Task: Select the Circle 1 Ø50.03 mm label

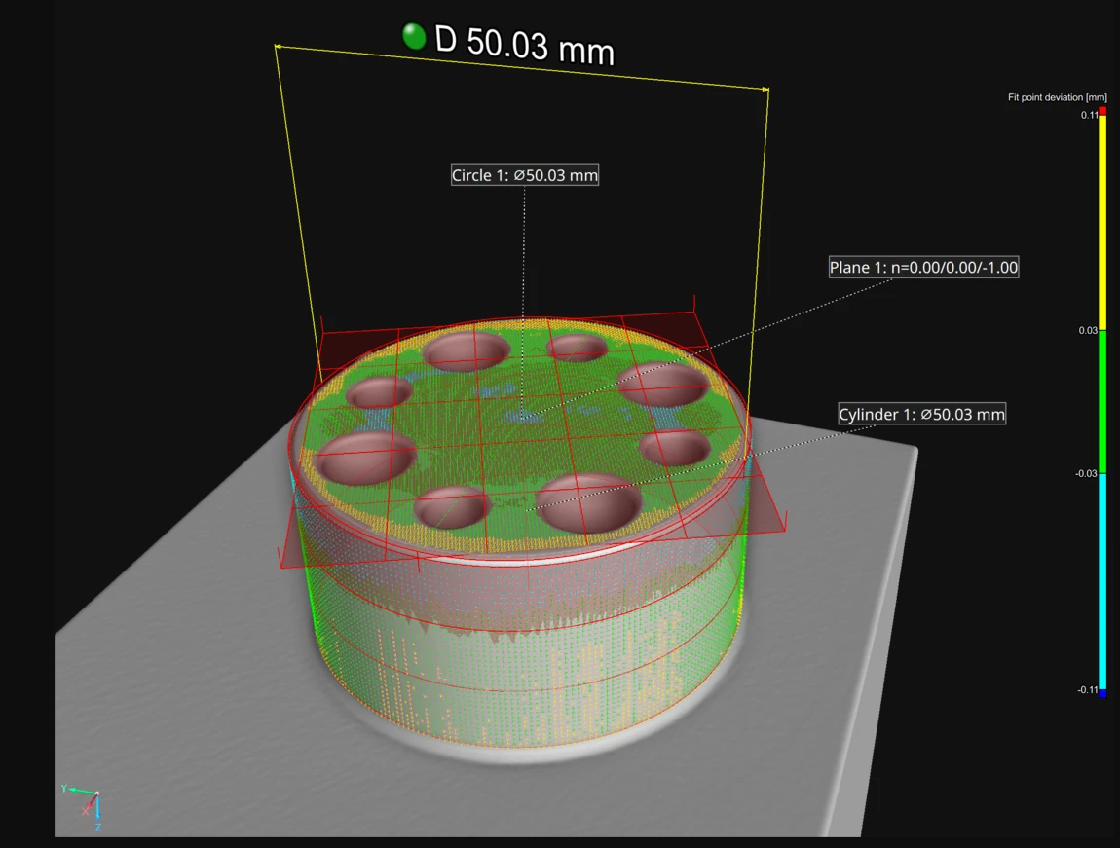Action: [525, 175]
